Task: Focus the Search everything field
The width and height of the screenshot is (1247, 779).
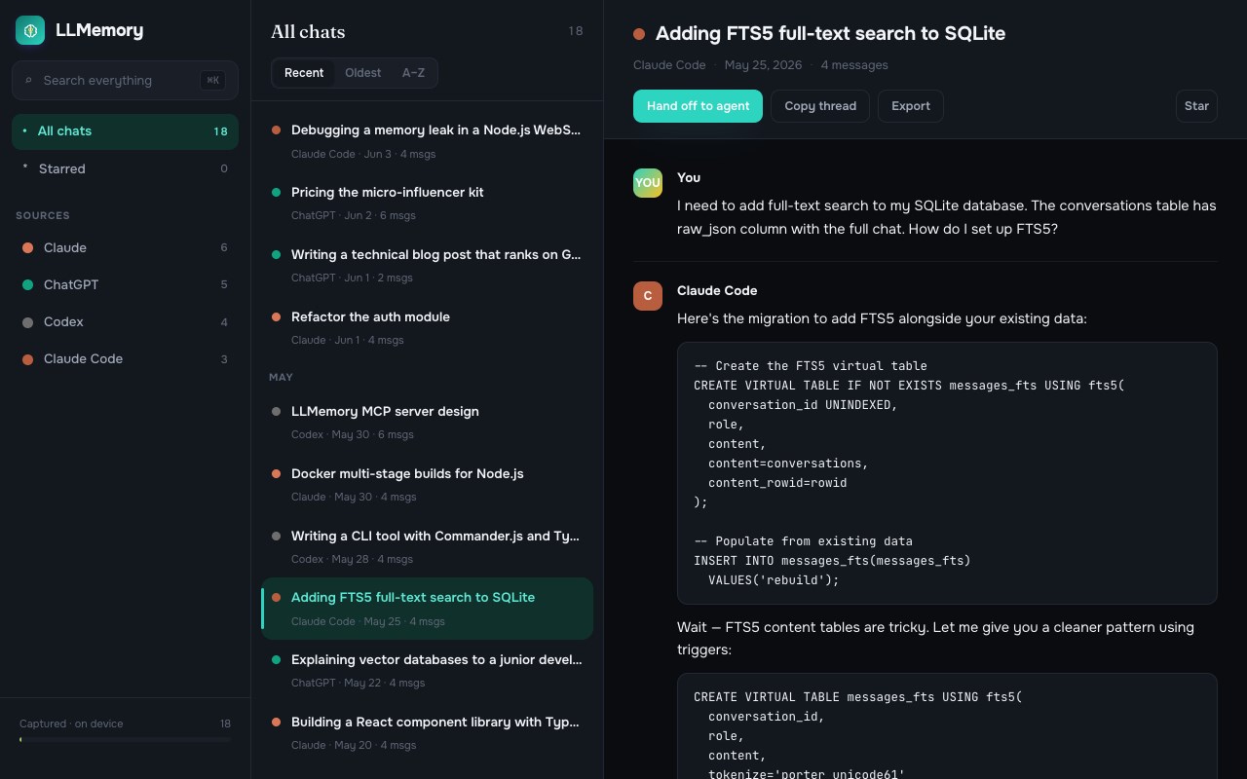Action: 125,80
